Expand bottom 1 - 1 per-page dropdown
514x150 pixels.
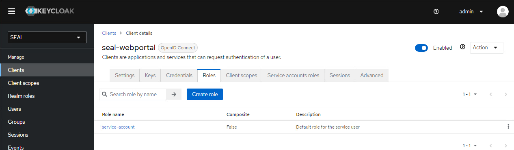click(470, 145)
